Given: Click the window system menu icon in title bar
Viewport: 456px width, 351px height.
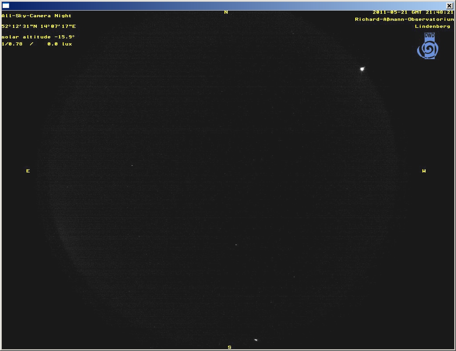Looking at the screenshot, I should point(6,6).
